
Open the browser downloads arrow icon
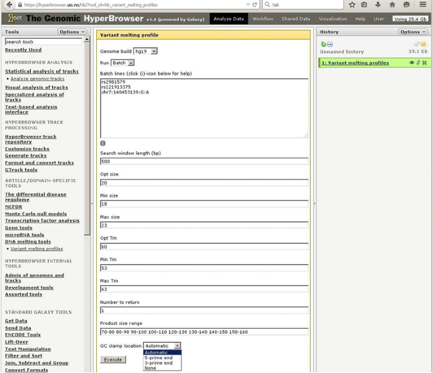point(378,5)
